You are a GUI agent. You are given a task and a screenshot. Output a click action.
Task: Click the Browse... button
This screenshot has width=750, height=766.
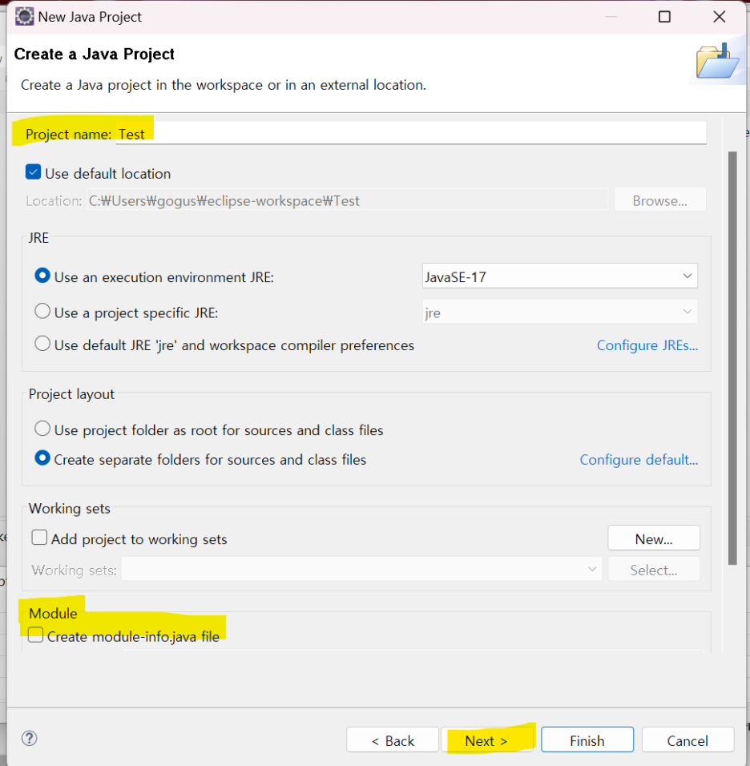[659, 200]
